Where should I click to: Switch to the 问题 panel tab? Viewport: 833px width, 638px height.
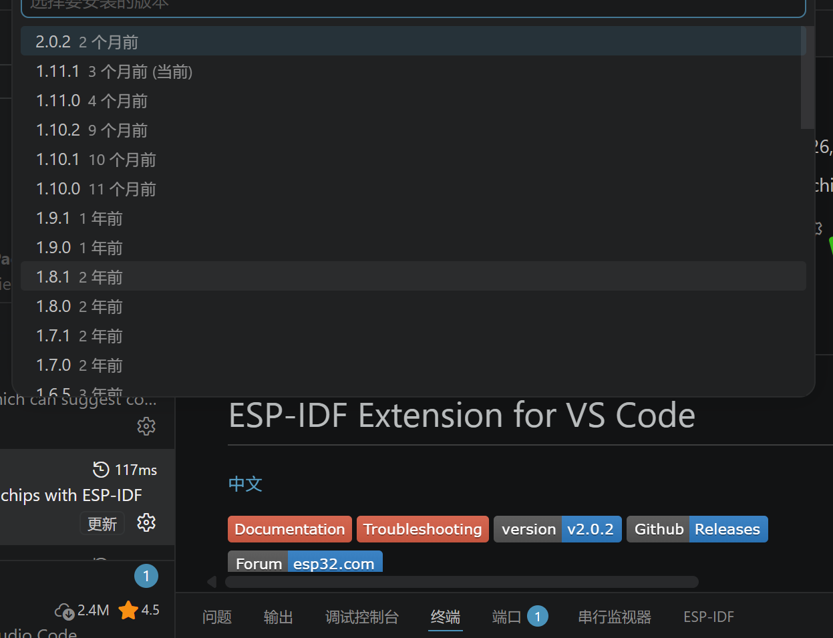(x=217, y=617)
